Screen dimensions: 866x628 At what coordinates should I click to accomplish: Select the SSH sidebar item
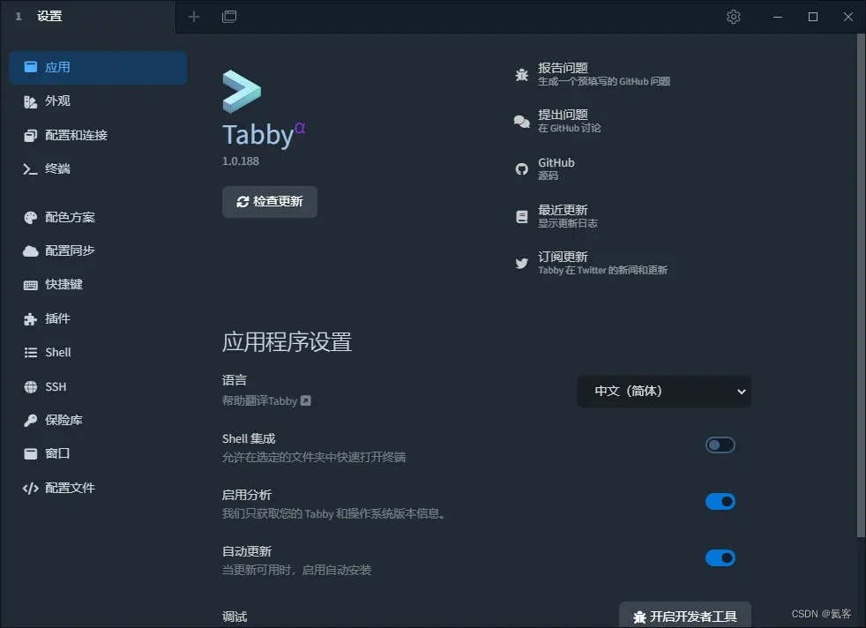tap(98, 386)
